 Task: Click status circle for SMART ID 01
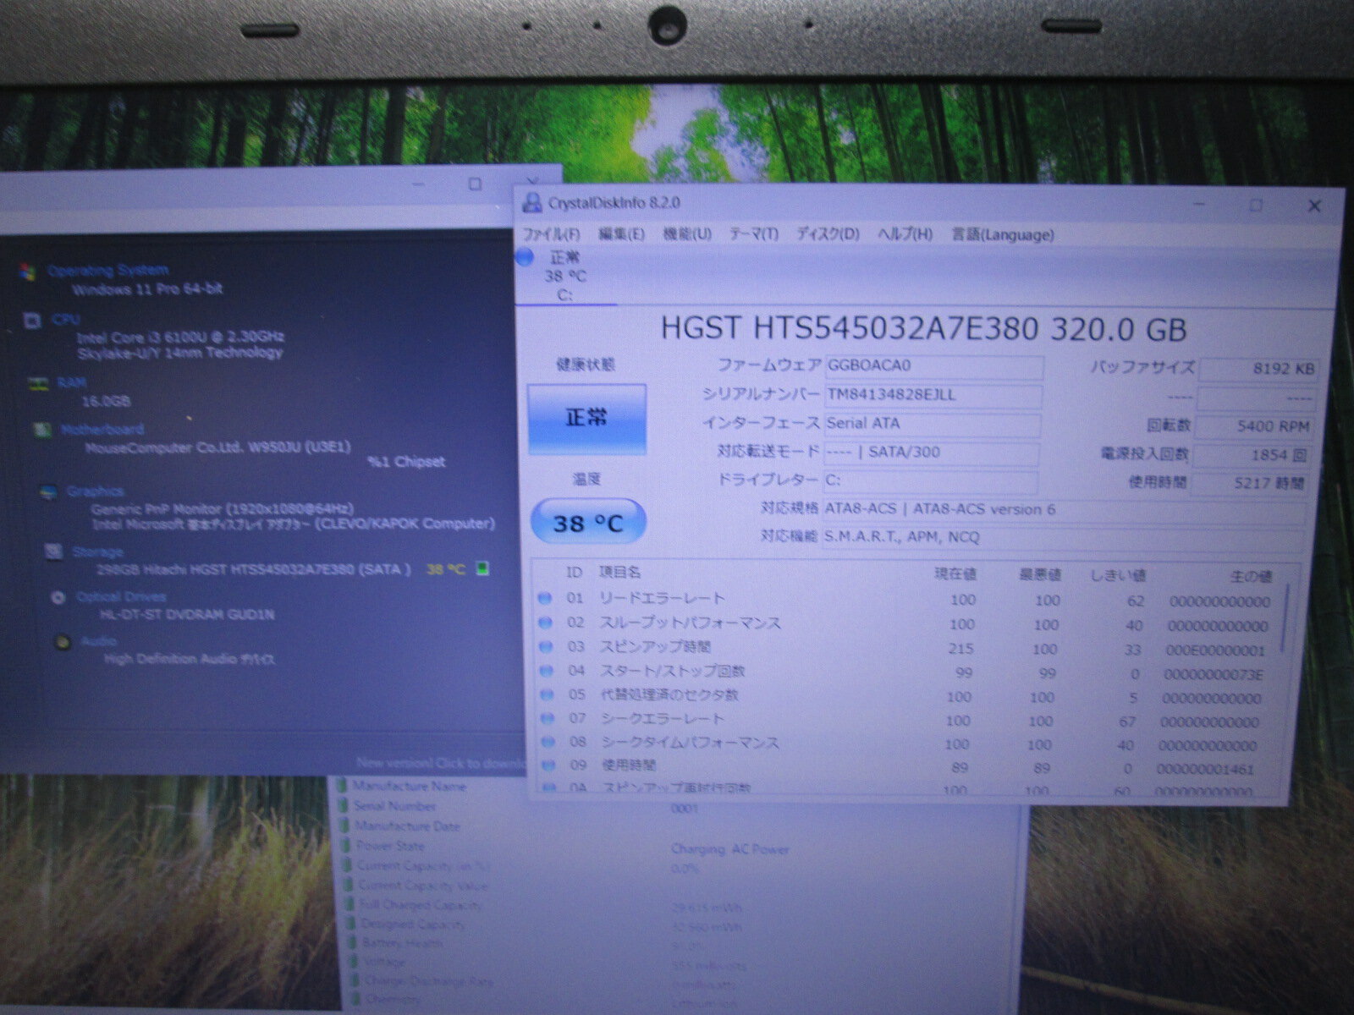[546, 599]
